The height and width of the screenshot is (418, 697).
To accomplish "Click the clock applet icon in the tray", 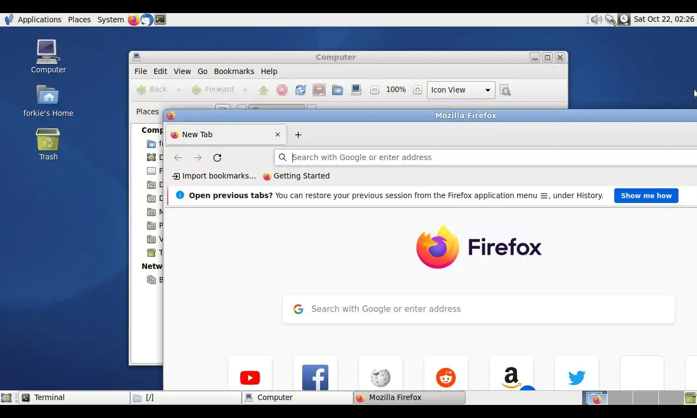I will coord(624,20).
